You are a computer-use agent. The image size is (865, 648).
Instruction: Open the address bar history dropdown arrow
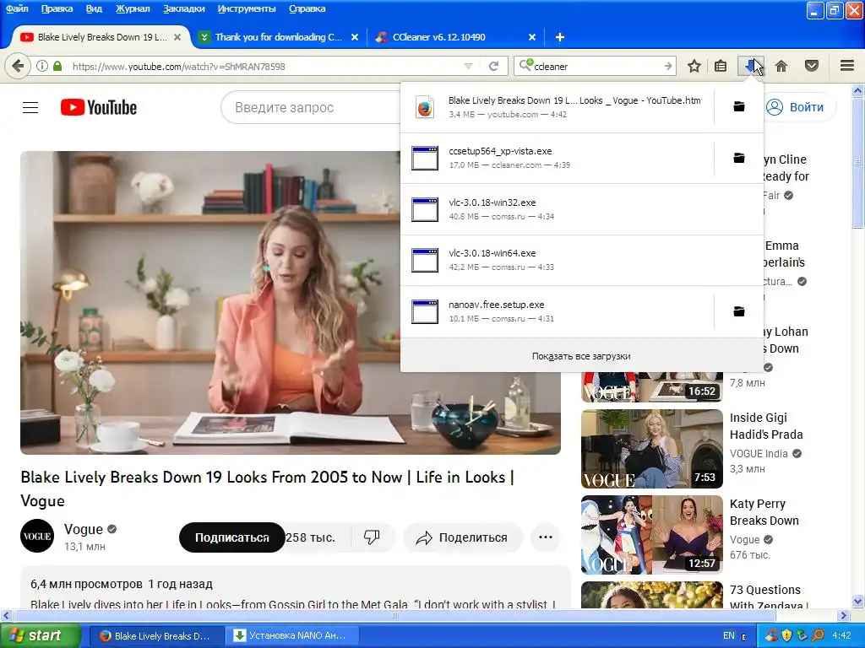pos(468,66)
